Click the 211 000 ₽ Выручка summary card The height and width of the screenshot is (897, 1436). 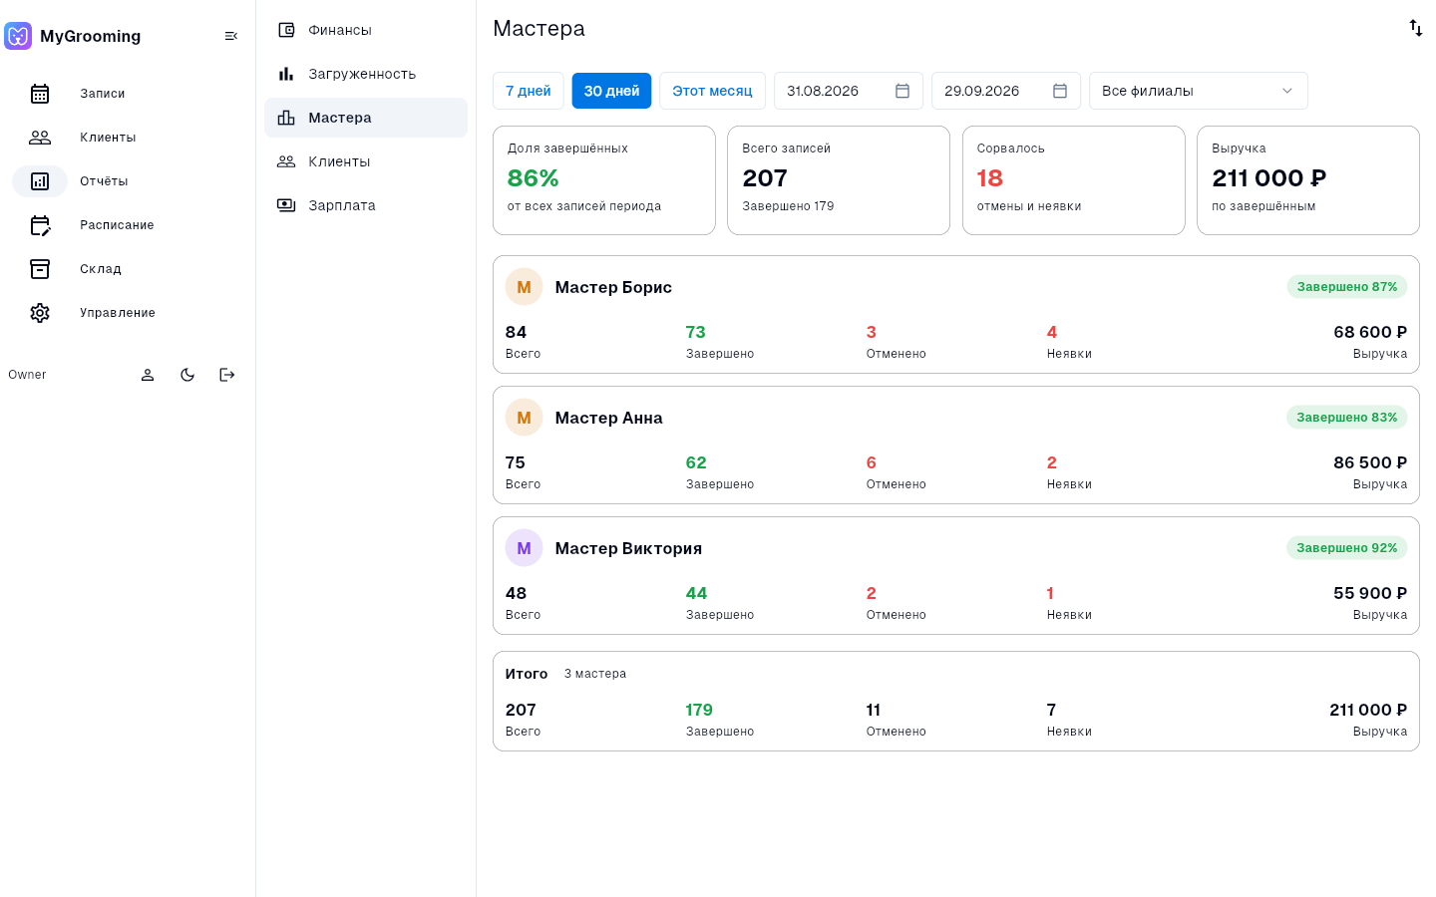(1308, 180)
